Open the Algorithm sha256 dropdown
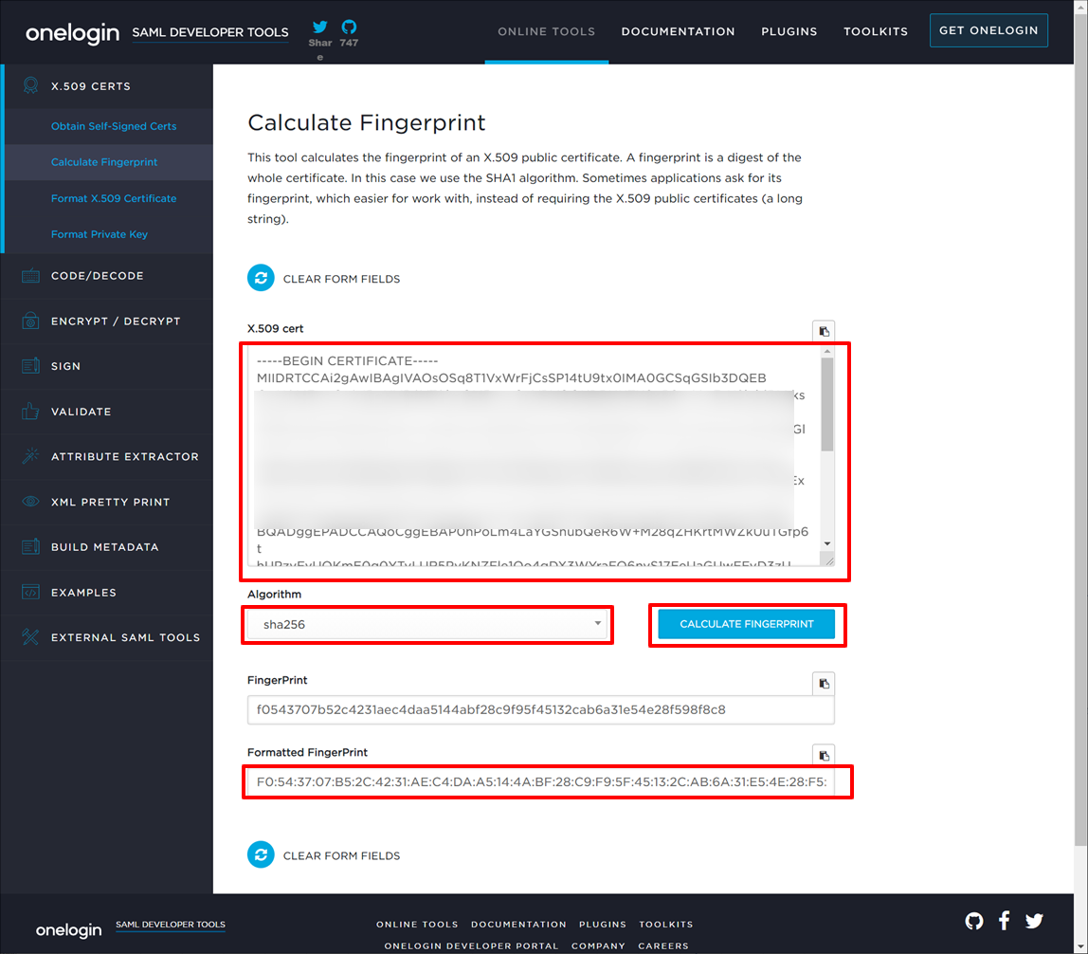The height and width of the screenshot is (954, 1088). coord(427,624)
